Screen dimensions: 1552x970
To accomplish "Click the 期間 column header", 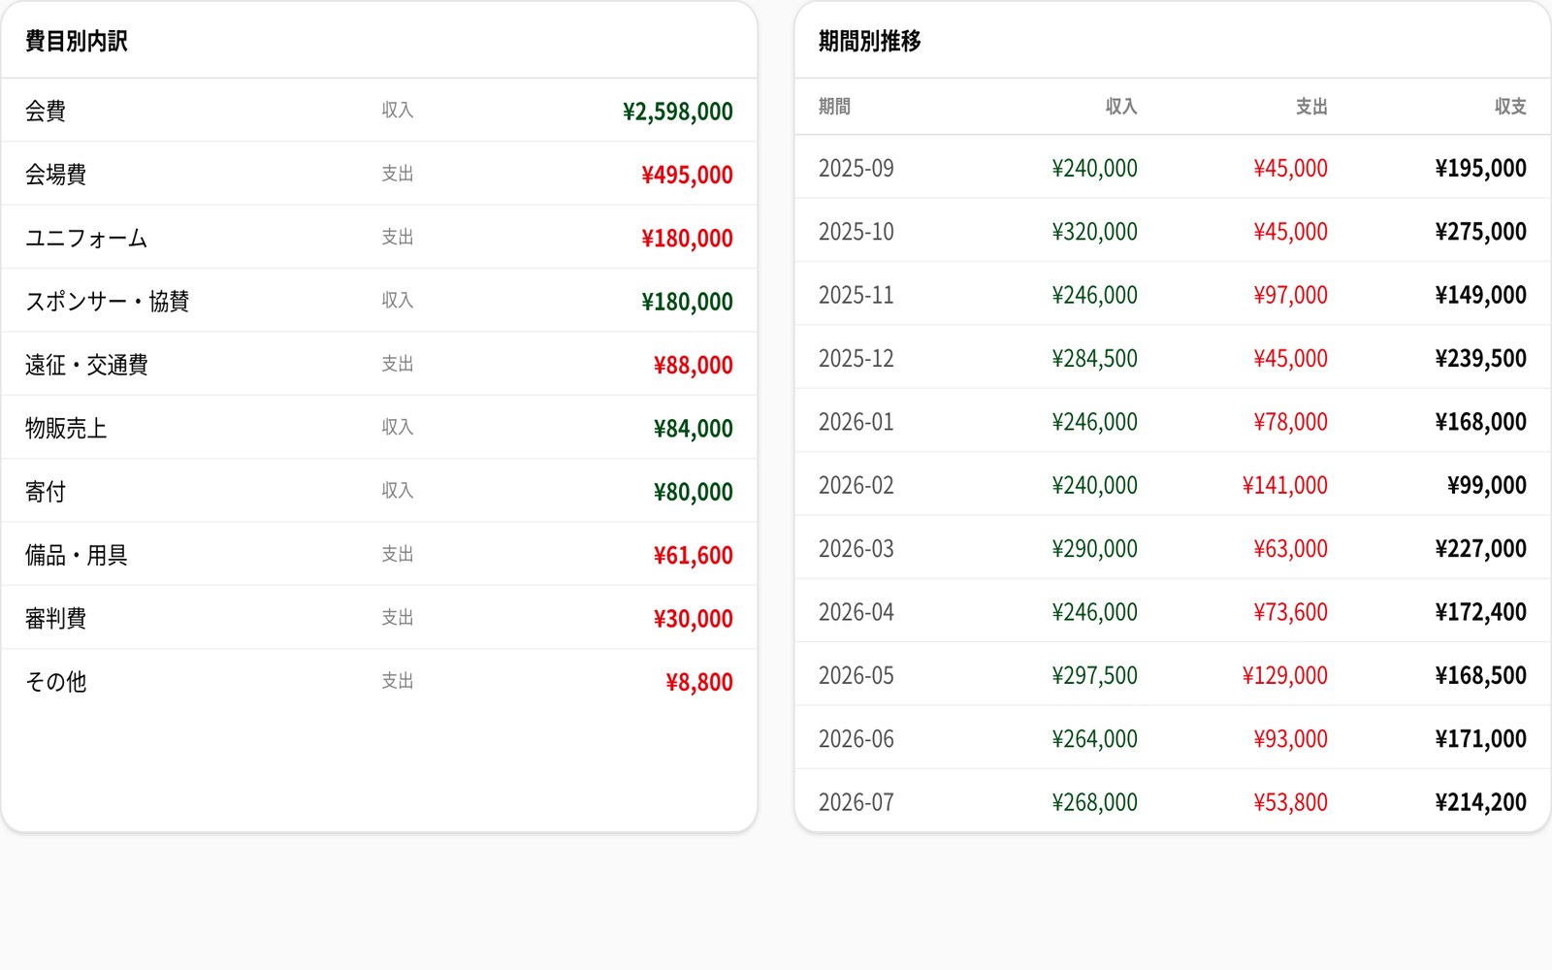I will coord(834,107).
